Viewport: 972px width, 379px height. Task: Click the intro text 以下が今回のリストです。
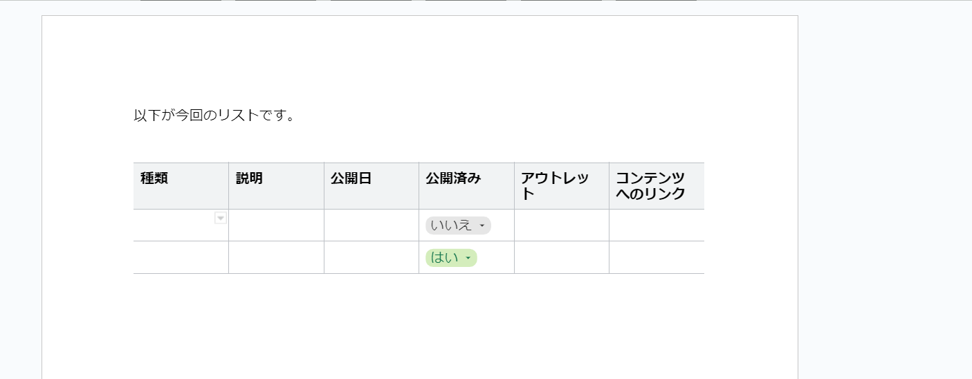click(214, 115)
